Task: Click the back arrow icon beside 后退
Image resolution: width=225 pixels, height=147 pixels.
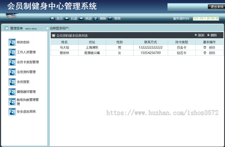Action: click(66, 18)
